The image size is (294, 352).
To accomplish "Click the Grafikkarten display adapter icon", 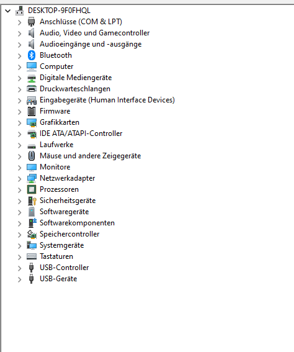I will pos(32,122).
